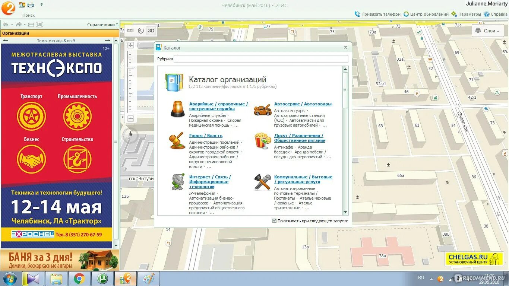Click the satellite dish icon
Image resolution: width=509 pixels, height=286 pixels.
pyautogui.click(x=178, y=182)
